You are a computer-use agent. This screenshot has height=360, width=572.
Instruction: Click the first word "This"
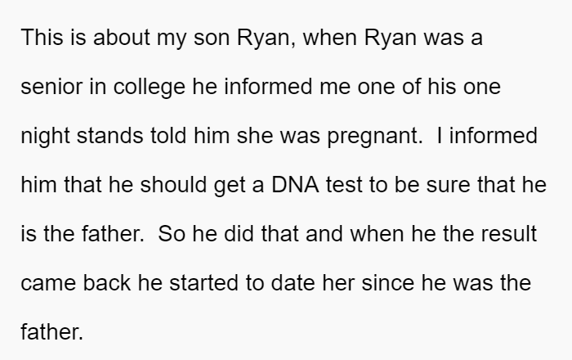click(42, 38)
